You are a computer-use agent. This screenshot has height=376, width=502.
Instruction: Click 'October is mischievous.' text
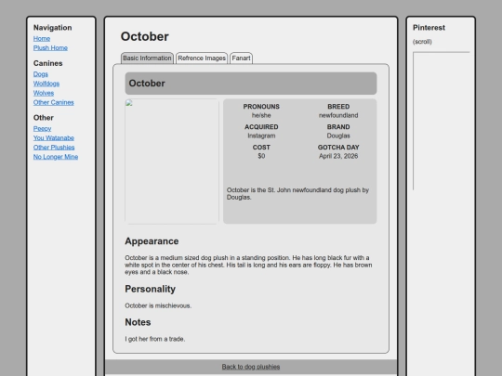pyautogui.click(x=158, y=306)
